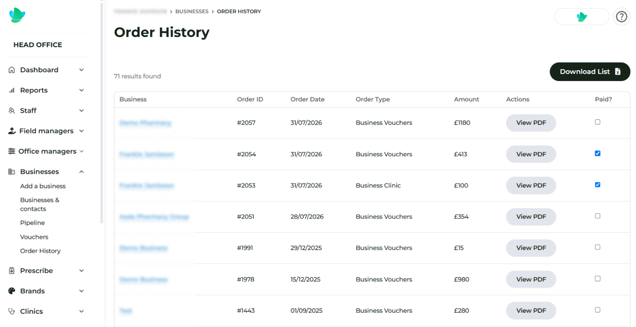This screenshot has width=636, height=327.
Task: View PDF for order #2057
Action: pos(531,123)
